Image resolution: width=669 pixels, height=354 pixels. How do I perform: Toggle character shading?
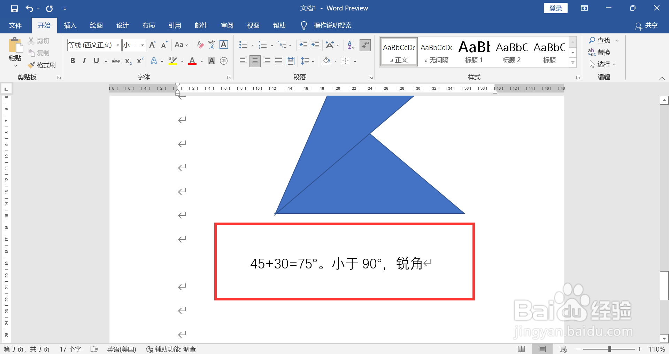[212, 61]
